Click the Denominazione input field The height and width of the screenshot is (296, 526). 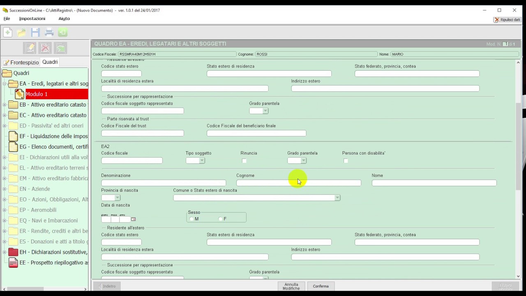click(164, 183)
